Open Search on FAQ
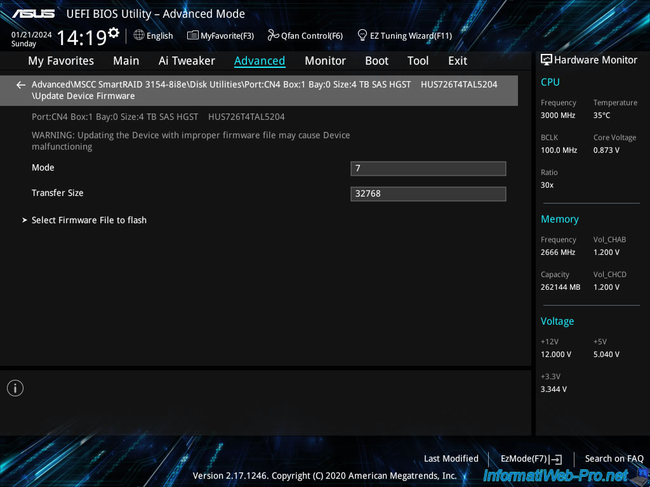The width and height of the screenshot is (650, 487). (614, 458)
